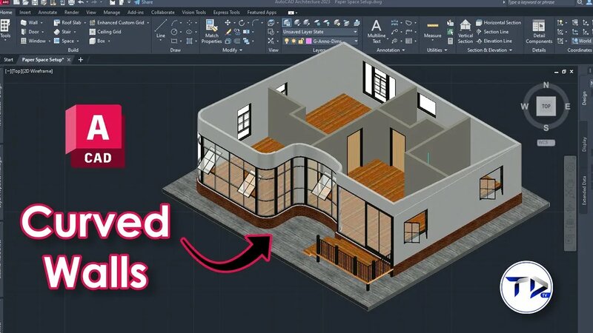The height and width of the screenshot is (333, 593).
Task: Open the Detail Components tool
Action: (539, 31)
